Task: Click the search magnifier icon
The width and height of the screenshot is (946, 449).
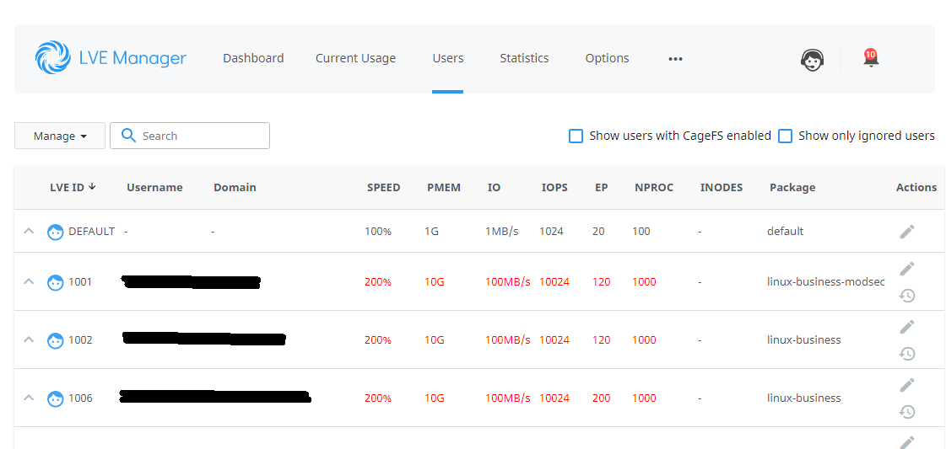Action: pyautogui.click(x=128, y=136)
